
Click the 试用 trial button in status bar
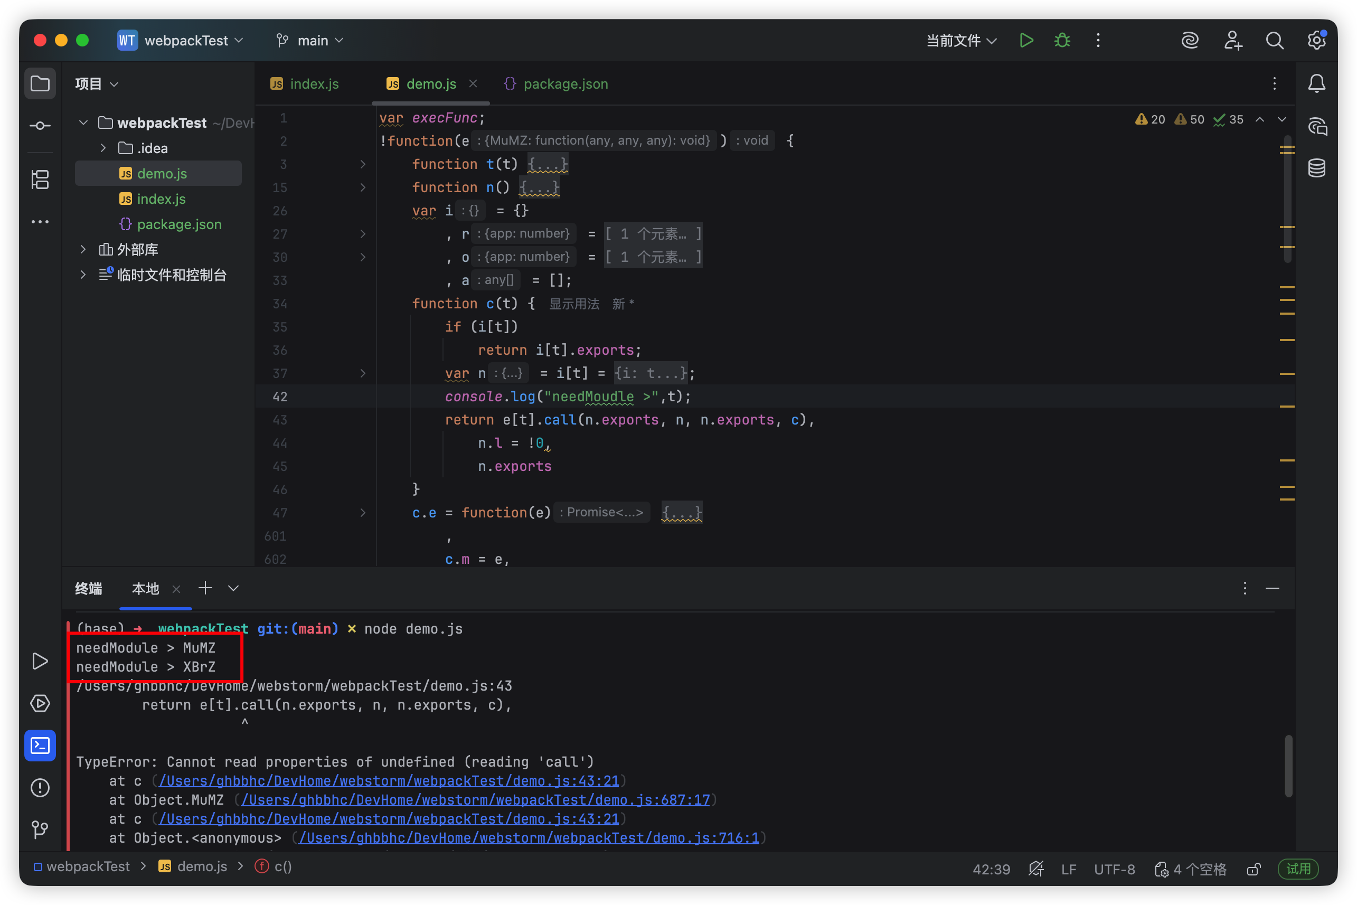click(1298, 869)
